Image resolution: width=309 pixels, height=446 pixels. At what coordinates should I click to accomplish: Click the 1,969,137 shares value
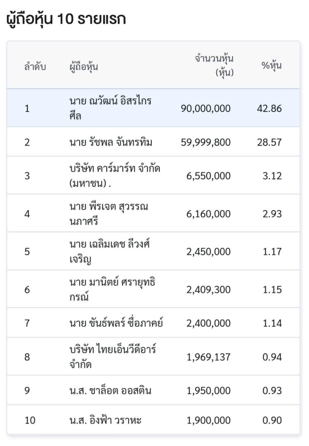209,357
